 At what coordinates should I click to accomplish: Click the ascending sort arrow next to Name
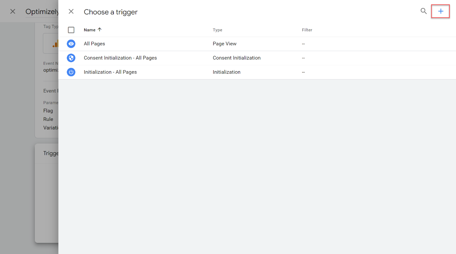[x=100, y=30]
